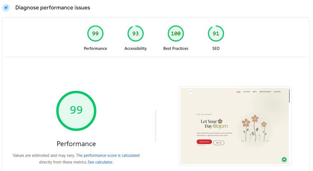This screenshot has width=313, height=171.
Task: Select the Best Practices 100 score gauge
Action: (x=176, y=33)
